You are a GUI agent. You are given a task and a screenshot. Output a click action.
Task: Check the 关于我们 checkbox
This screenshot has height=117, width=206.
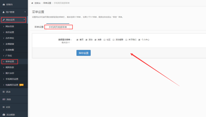tap(126, 39)
